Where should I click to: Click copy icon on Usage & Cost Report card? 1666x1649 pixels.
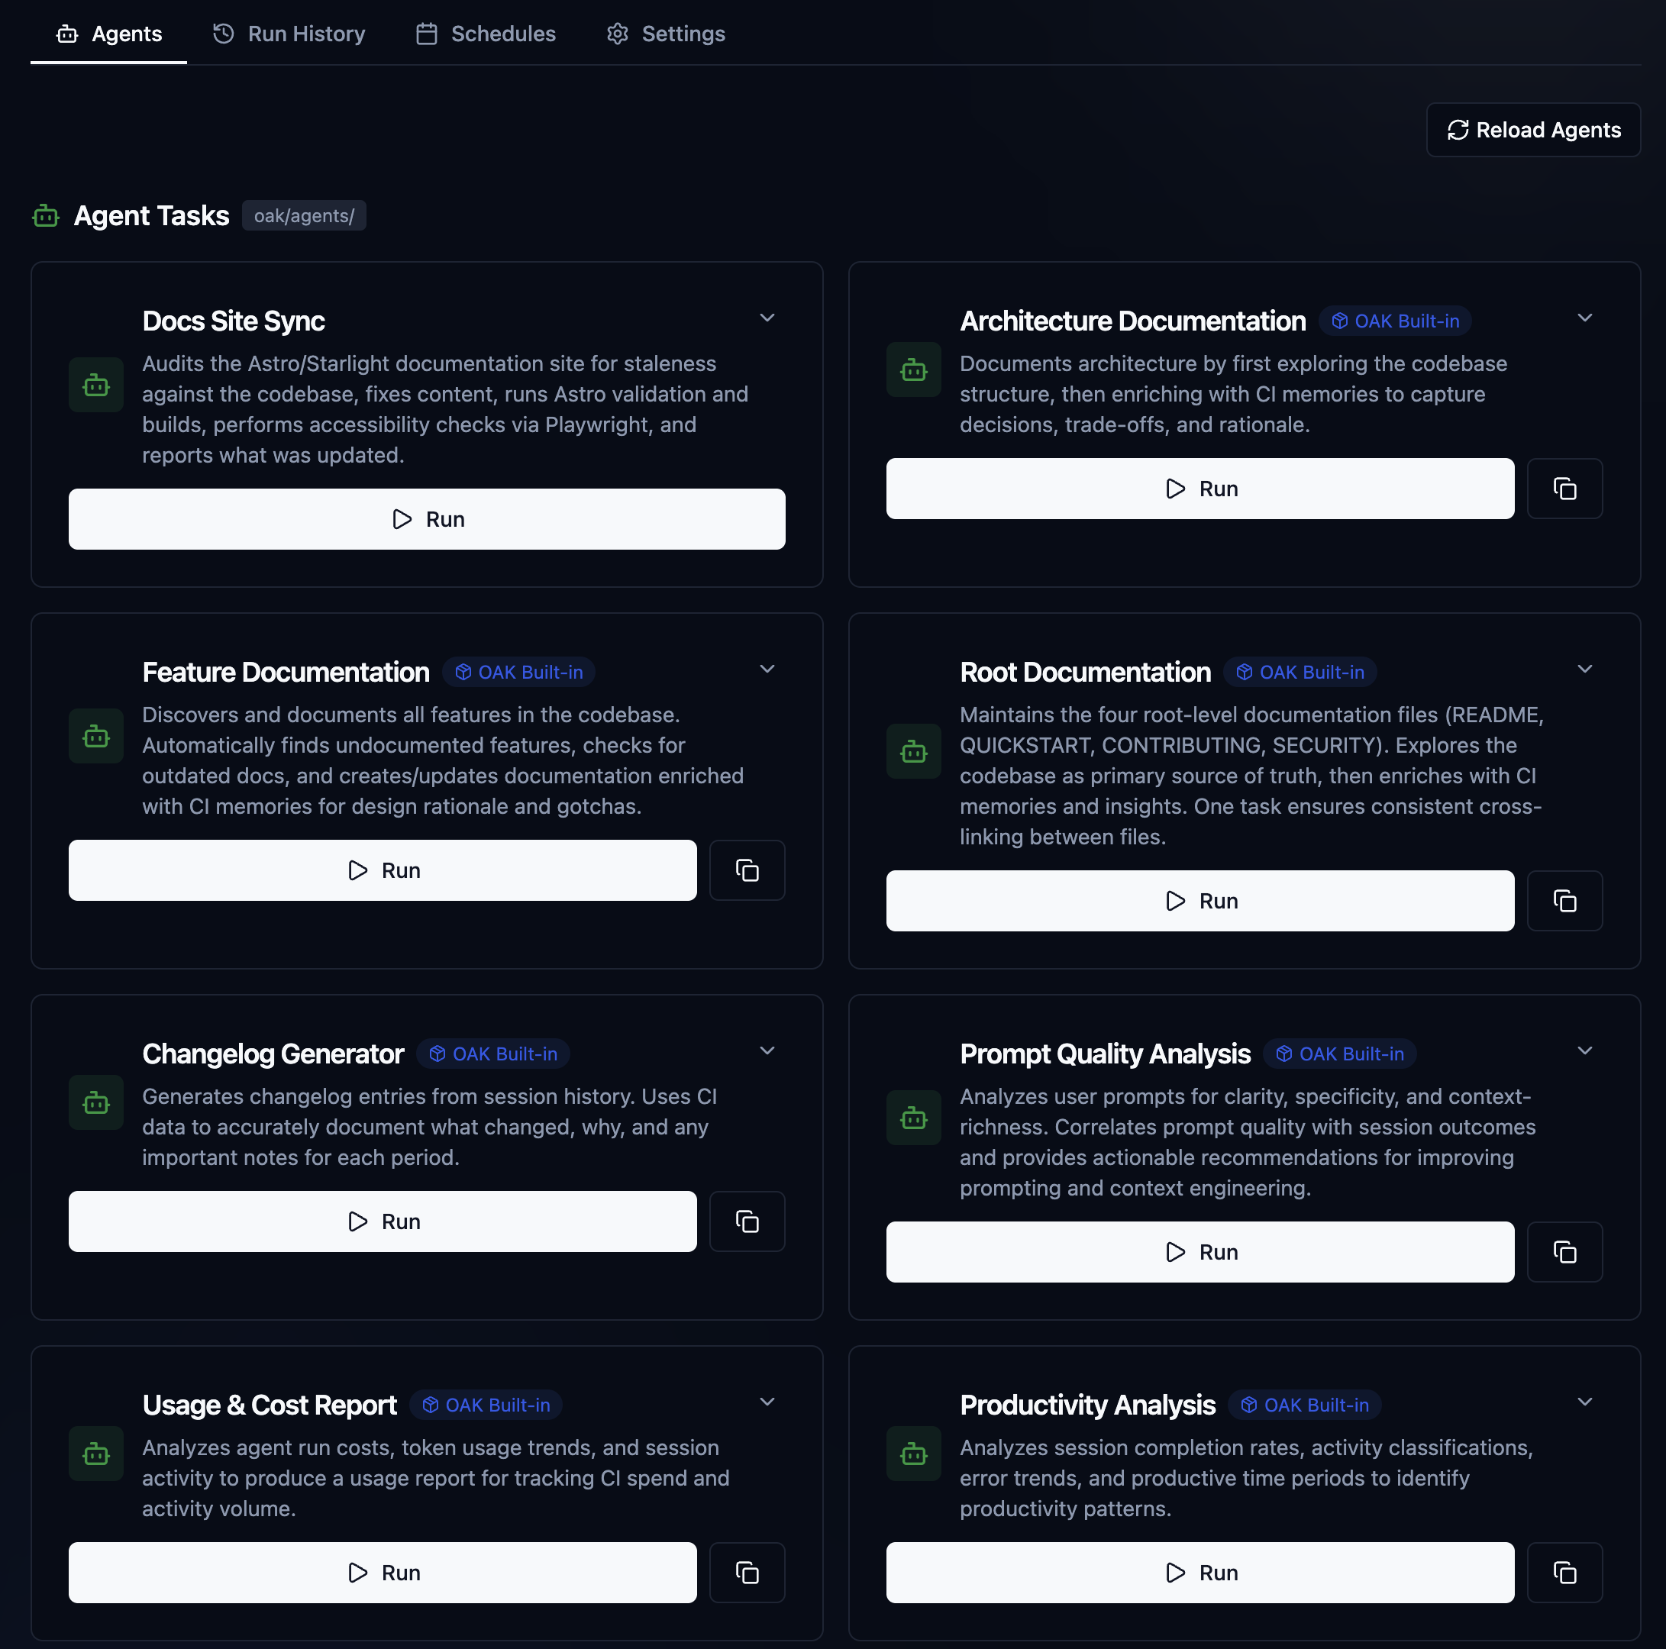(747, 1573)
